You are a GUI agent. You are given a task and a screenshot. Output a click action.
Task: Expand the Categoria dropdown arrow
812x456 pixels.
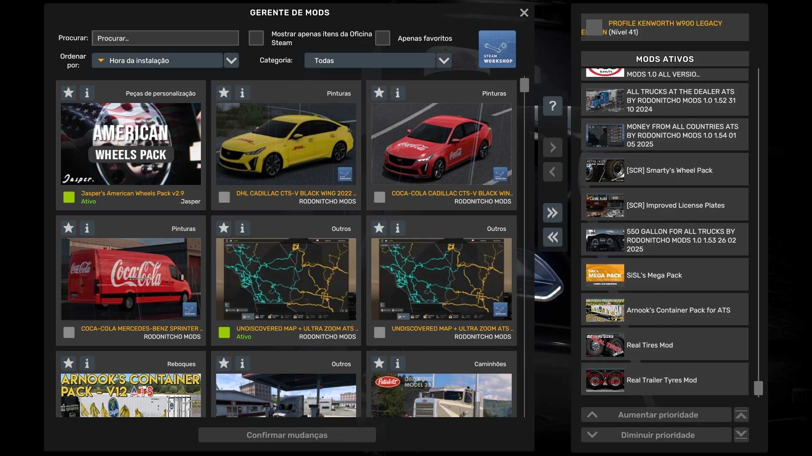click(x=444, y=60)
